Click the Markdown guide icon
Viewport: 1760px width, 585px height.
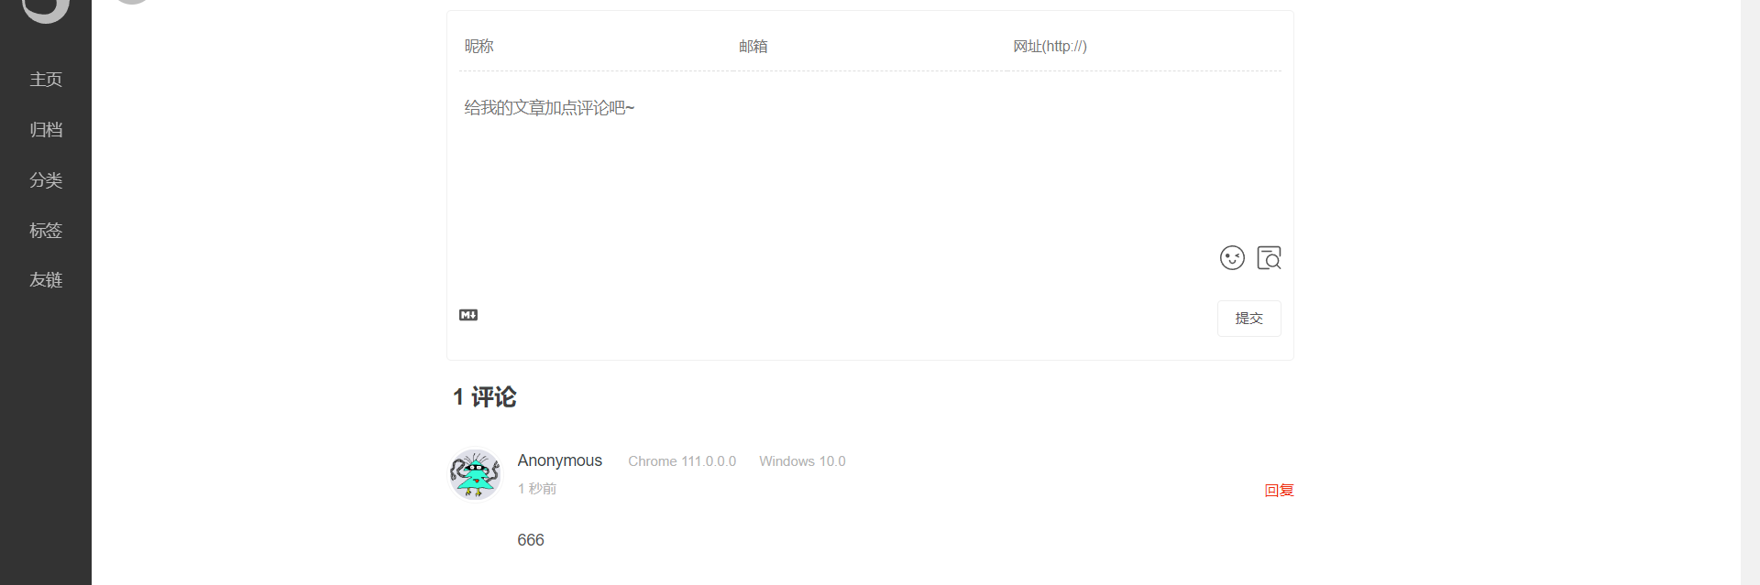468,315
